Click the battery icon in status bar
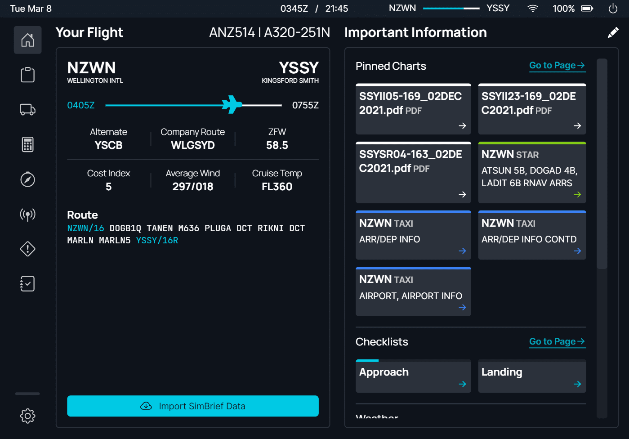The width and height of the screenshot is (629, 439). 587,9
